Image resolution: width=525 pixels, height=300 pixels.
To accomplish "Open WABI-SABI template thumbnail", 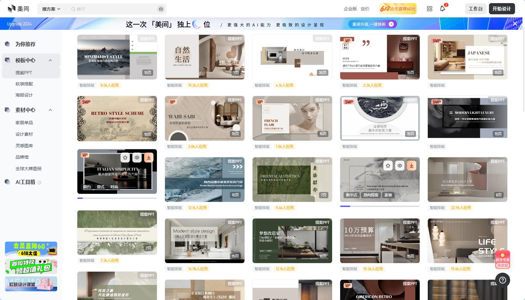I will pos(205,118).
